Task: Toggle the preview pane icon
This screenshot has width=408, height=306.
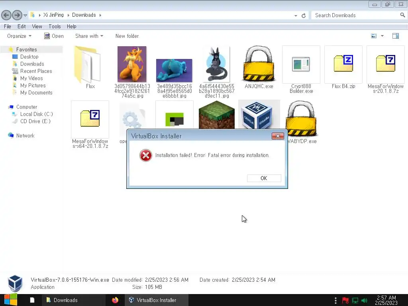Action: pos(396,36)
